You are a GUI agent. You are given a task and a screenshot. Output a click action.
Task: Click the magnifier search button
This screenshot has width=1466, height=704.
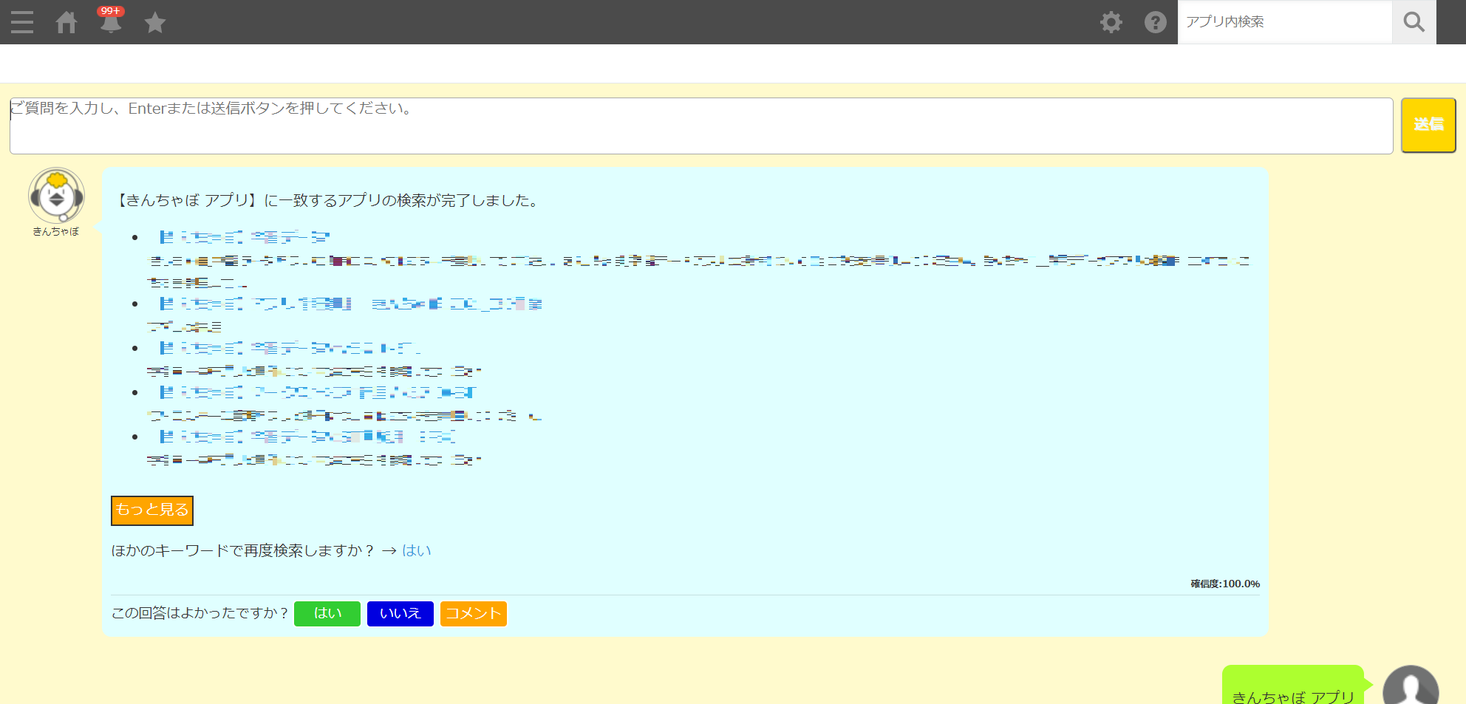1414,22
